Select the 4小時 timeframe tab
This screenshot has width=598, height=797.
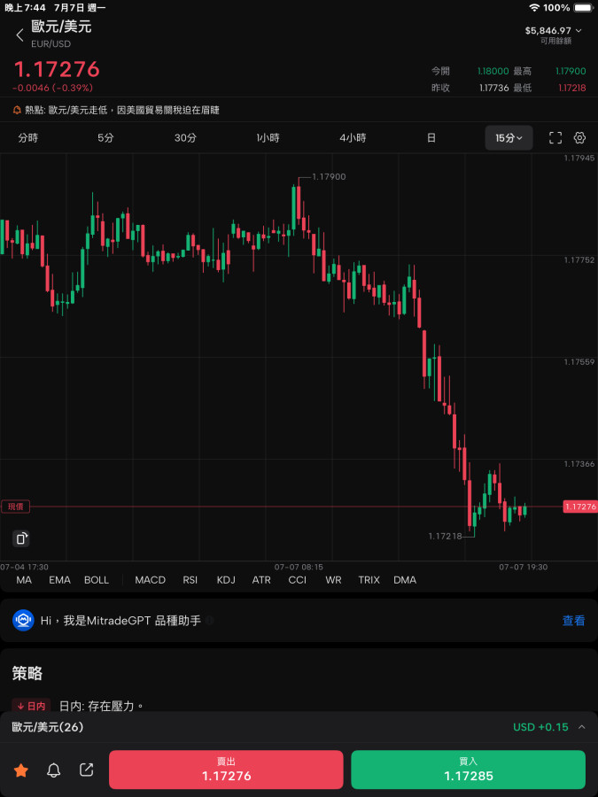pos(353,138)
